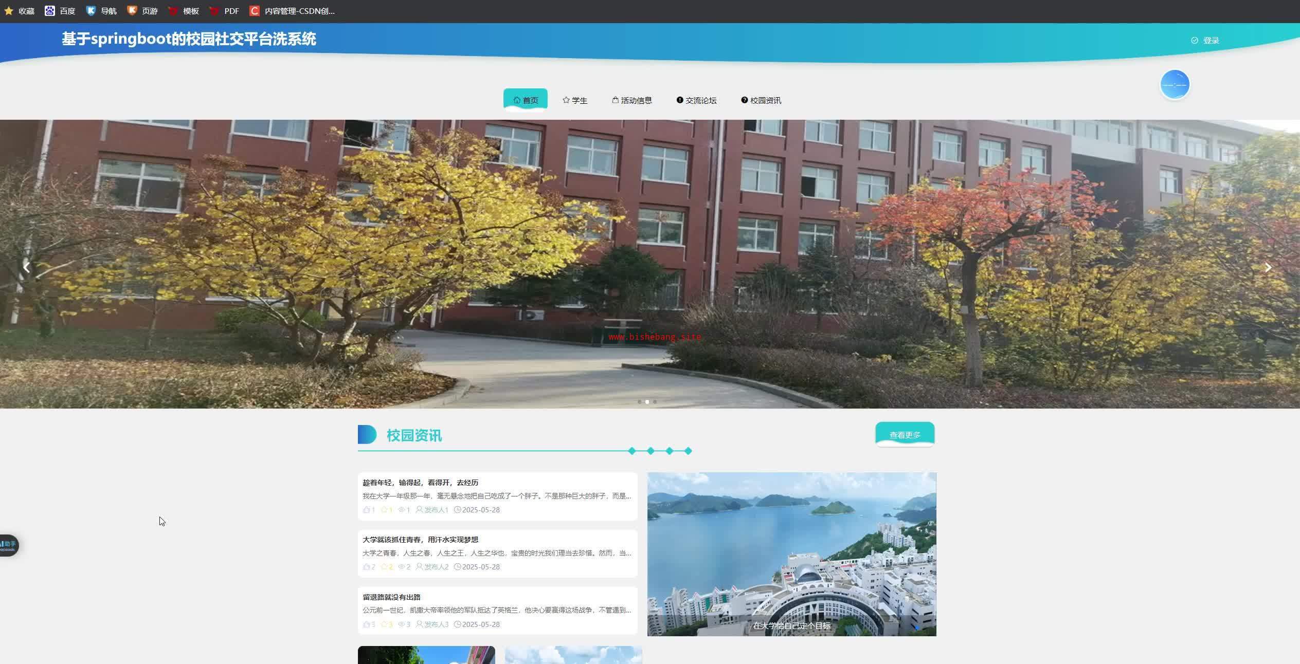Click the Baidu bookmark icon
This screenshot has width=1300, height=664.
click(49, 11)
